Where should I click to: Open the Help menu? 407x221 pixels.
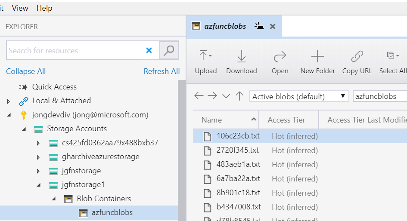[x=44, y=8]
